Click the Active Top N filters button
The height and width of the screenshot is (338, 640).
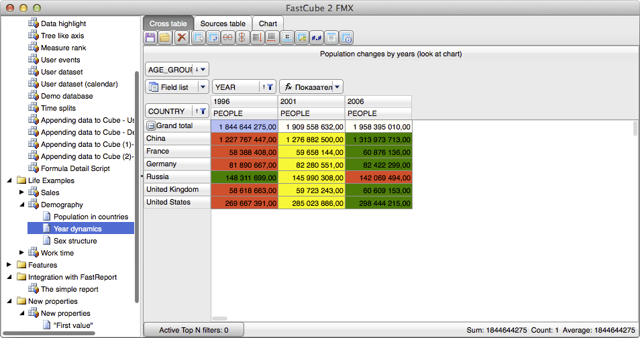[193, 330]
